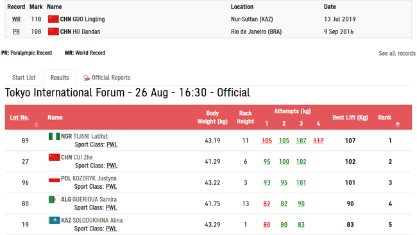Open athlete HU Dandan record entry

tap(87, 31)
